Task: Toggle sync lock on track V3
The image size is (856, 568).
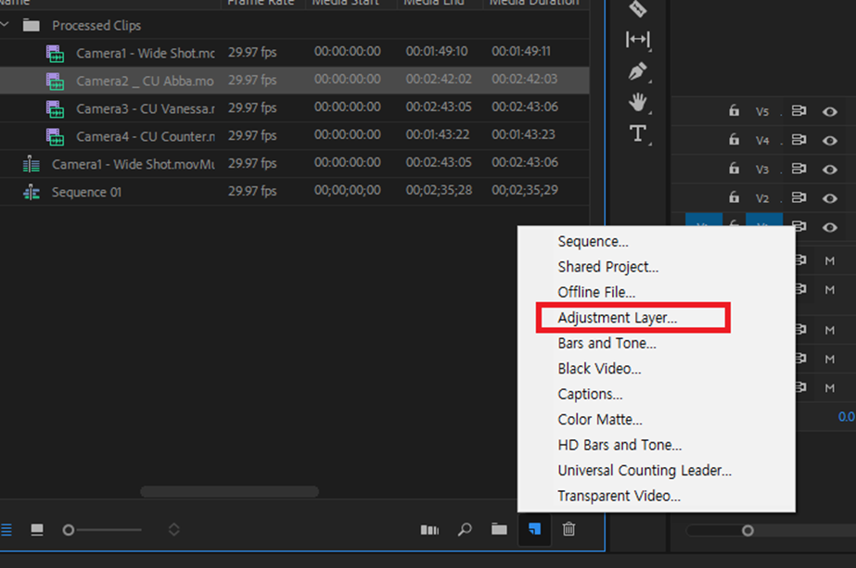Action: click(x=799, y=170)
